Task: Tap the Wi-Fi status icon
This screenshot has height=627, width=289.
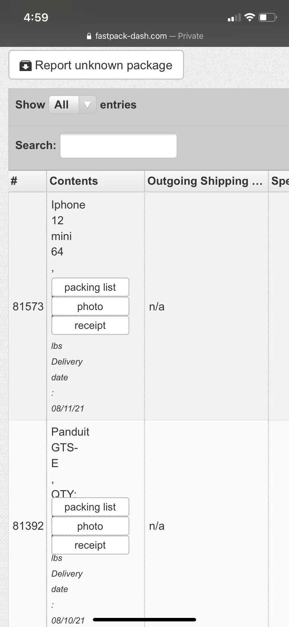Action: coord(250,17)
